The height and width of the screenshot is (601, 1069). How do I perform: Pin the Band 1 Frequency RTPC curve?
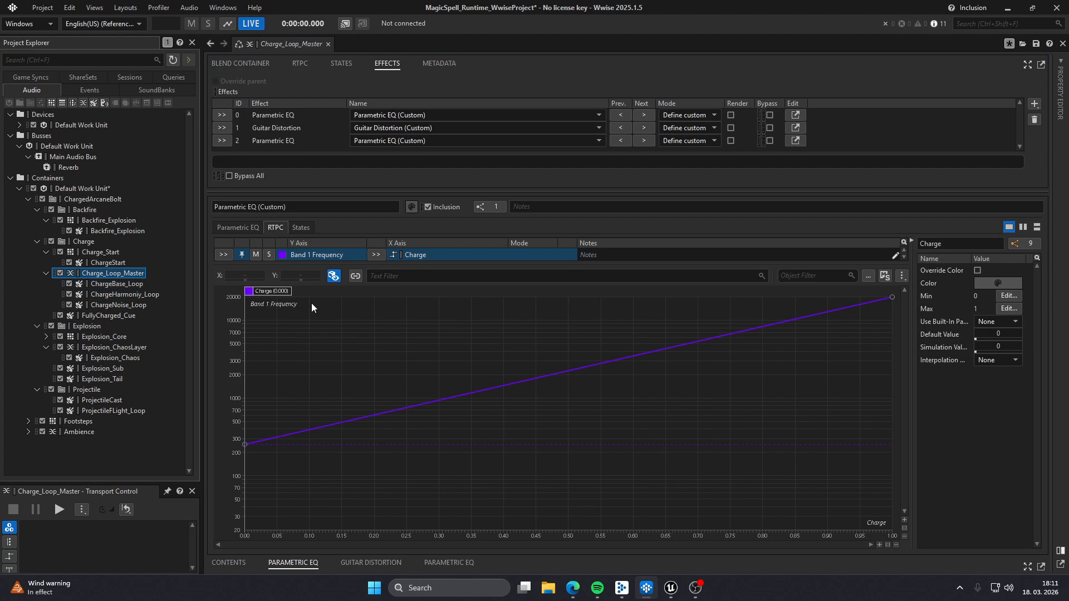242,255
